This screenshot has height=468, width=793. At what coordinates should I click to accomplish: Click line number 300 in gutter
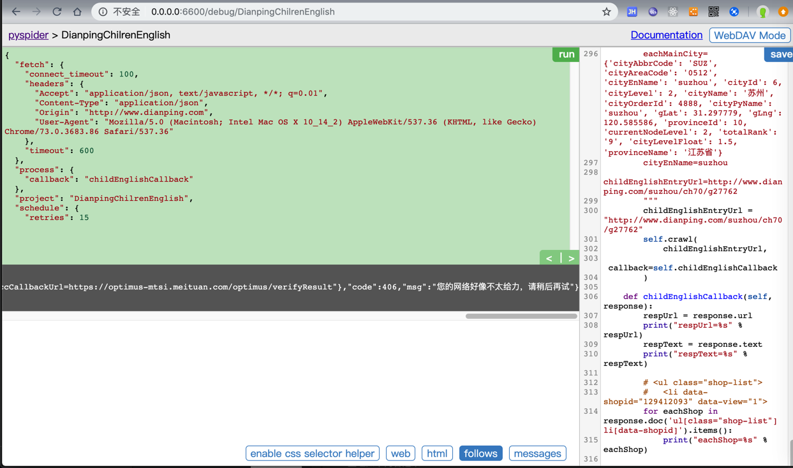(x=590, y=210)
